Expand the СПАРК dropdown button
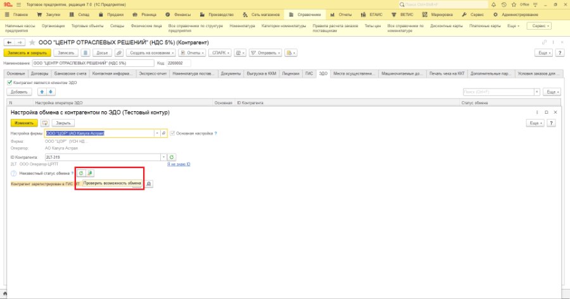The height and width of the screenshot is (299, 570). [220, 53]
